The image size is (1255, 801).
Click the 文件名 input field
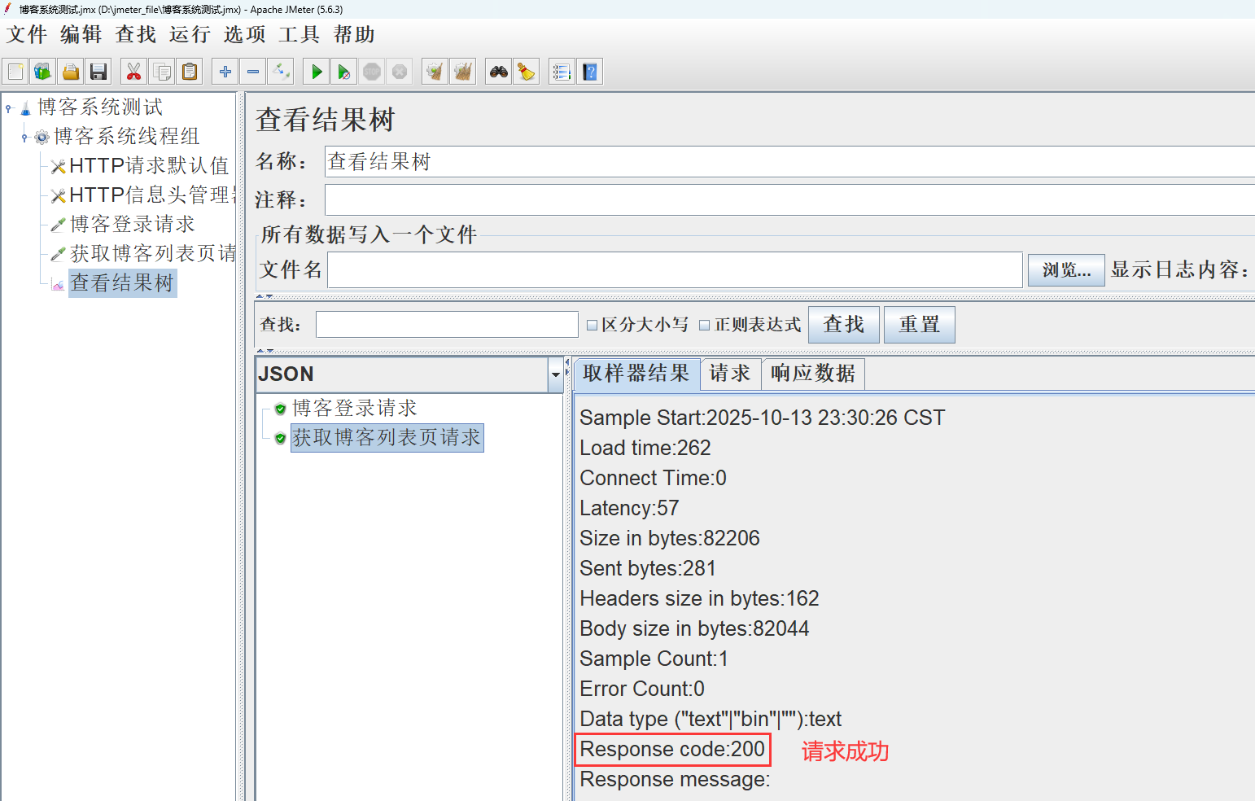pyautogui.click(x=675, y=270)
